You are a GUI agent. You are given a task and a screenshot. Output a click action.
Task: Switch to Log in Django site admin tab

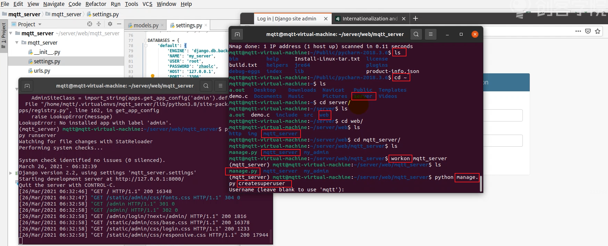click(287, 19)
